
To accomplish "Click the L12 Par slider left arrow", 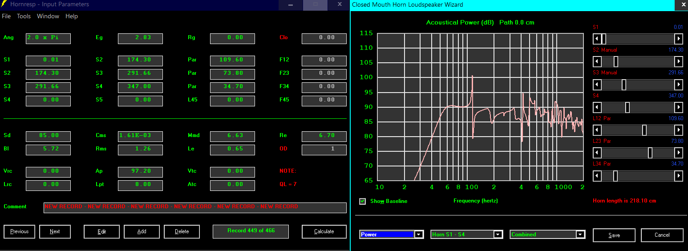I will (597, 130).
